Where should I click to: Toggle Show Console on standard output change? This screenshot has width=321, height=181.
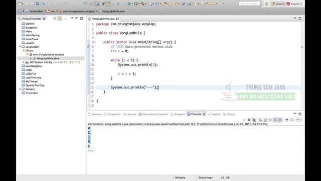pyautogui.click(x=275, y=120)
